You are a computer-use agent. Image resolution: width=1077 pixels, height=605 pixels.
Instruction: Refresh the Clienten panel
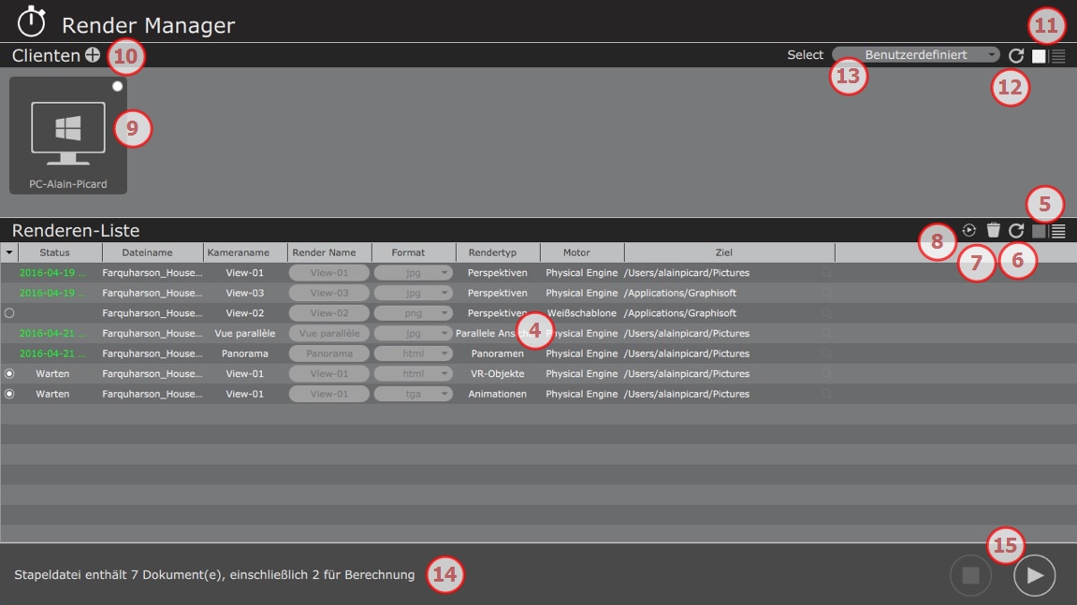click(1016, 55)
